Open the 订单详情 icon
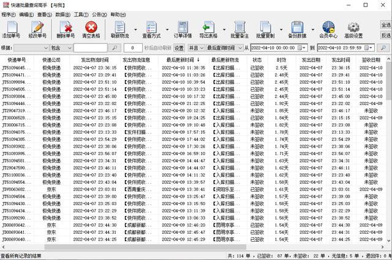392x260 pixels. [183, 29]
